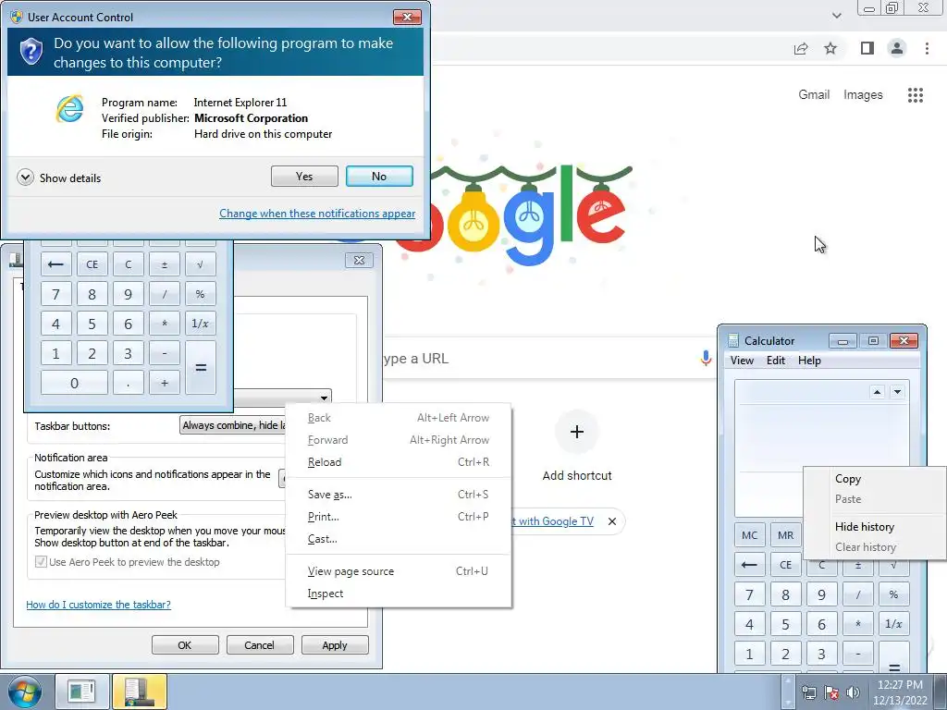Open the Google apps grid

(x=916, y=95)
